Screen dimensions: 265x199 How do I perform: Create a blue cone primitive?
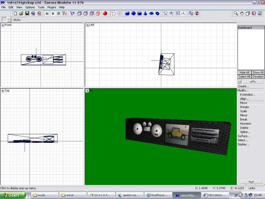point(145,14)
